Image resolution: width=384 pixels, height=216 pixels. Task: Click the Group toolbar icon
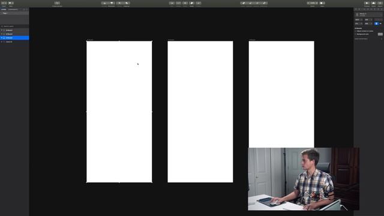119,3
